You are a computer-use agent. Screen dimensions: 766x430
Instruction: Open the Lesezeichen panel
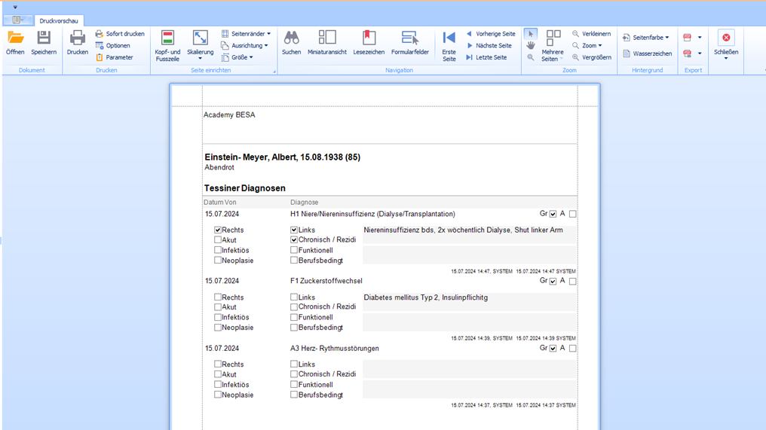pyautogui.click(x=369, y=38)
